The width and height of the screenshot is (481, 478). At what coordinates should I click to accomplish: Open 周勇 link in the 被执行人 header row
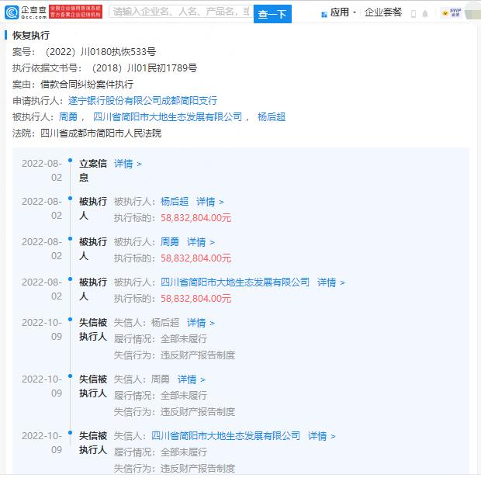click(69, 117)
